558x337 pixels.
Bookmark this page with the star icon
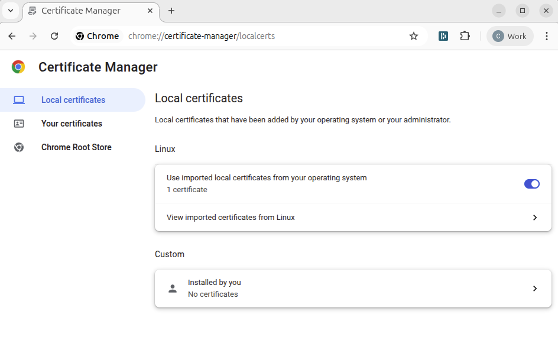point(414,36)
